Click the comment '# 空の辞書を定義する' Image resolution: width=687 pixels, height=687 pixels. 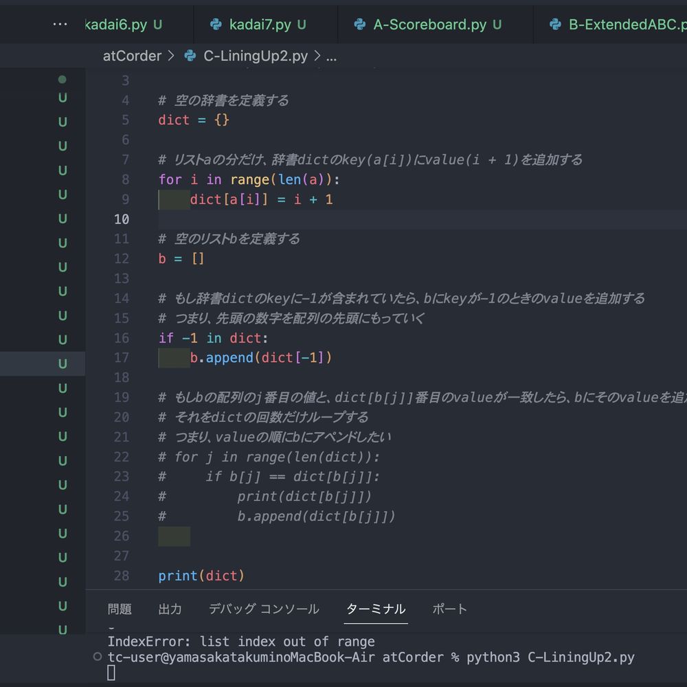click(x=223, y=100)
